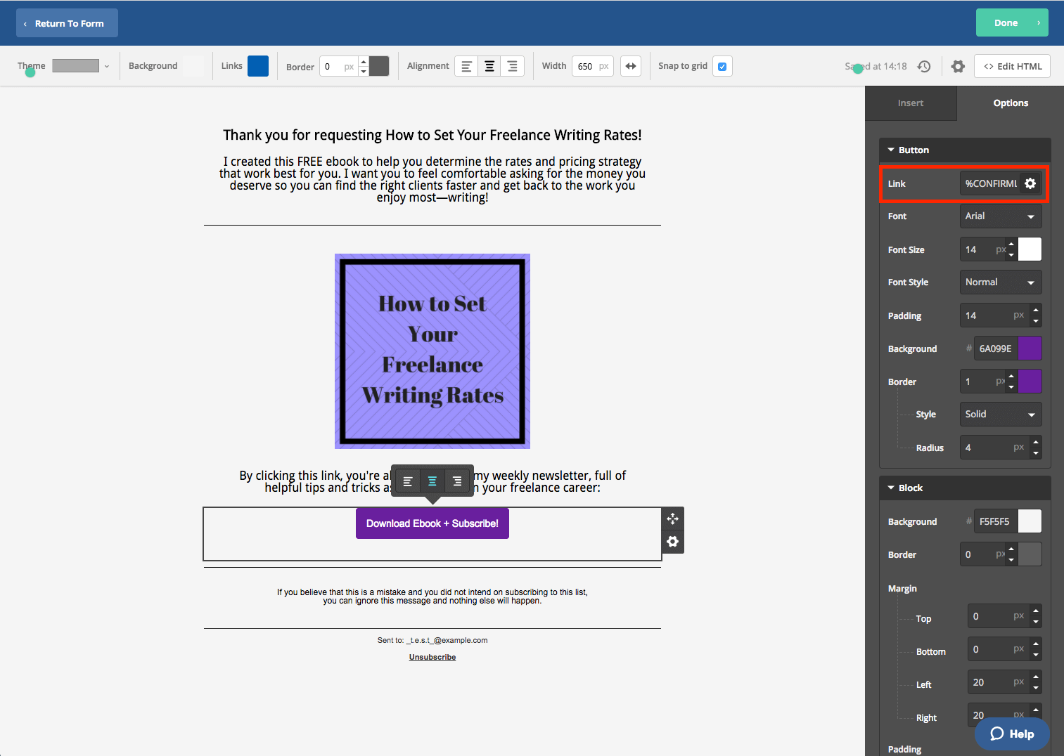Center align in floating block toolbar
This screenshot has width=1064, height=756.
(432, 481)
